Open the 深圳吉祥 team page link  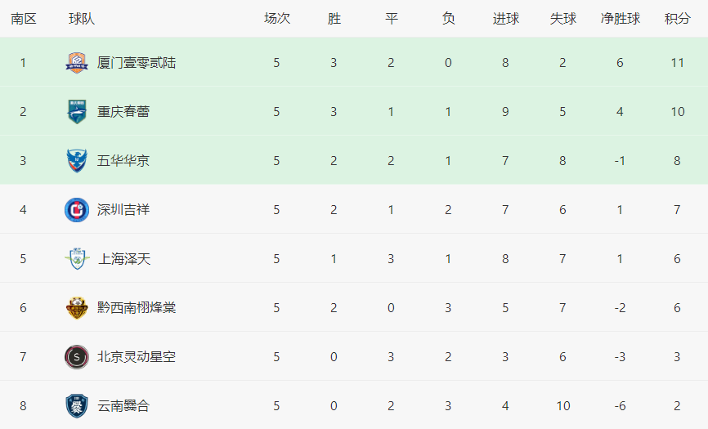coord(123,210)
